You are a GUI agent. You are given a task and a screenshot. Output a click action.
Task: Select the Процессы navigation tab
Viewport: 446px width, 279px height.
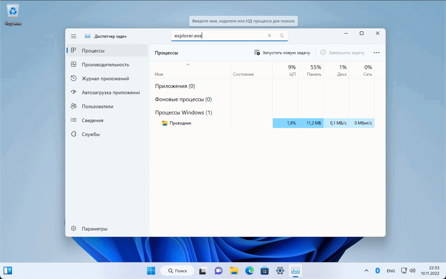tap(107, 51)
